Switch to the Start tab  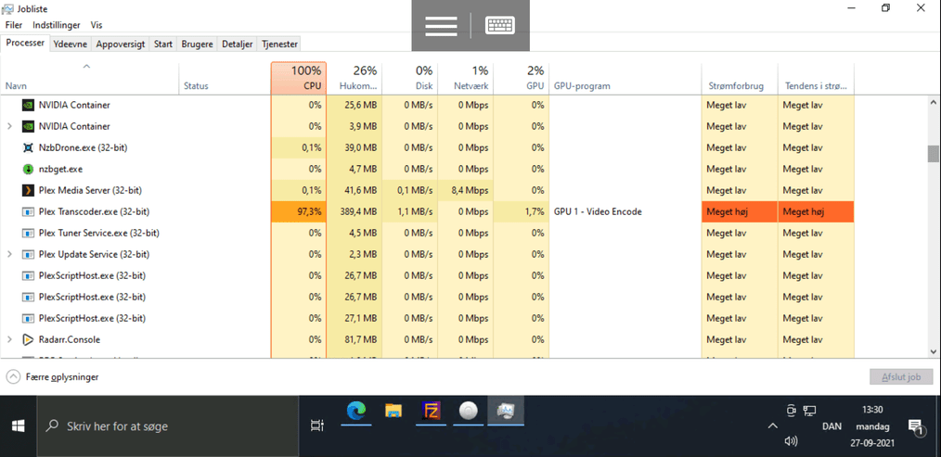[163, 44]
